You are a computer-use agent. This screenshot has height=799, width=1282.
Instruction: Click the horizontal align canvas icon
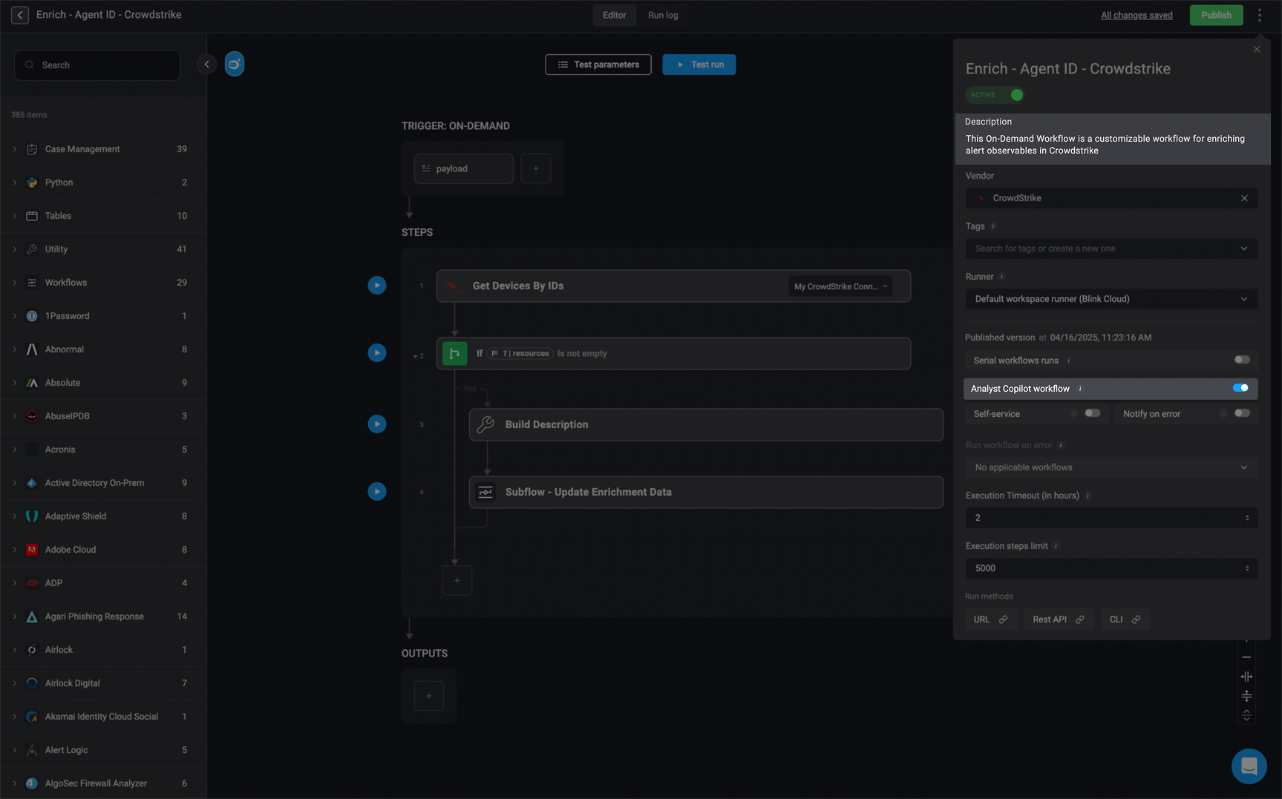1246,677
